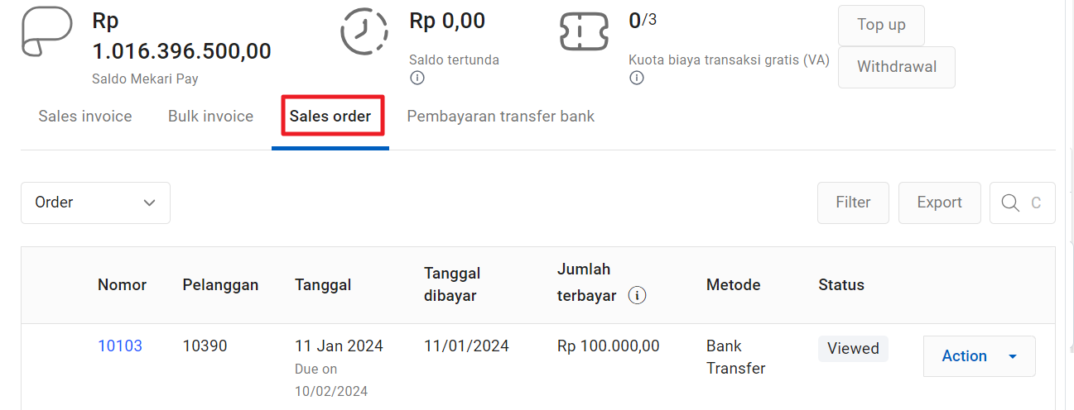Open info tooltip under Saldo tertunda
The width and height of the screenshot is (1074, 410).
tap(417, 79)
